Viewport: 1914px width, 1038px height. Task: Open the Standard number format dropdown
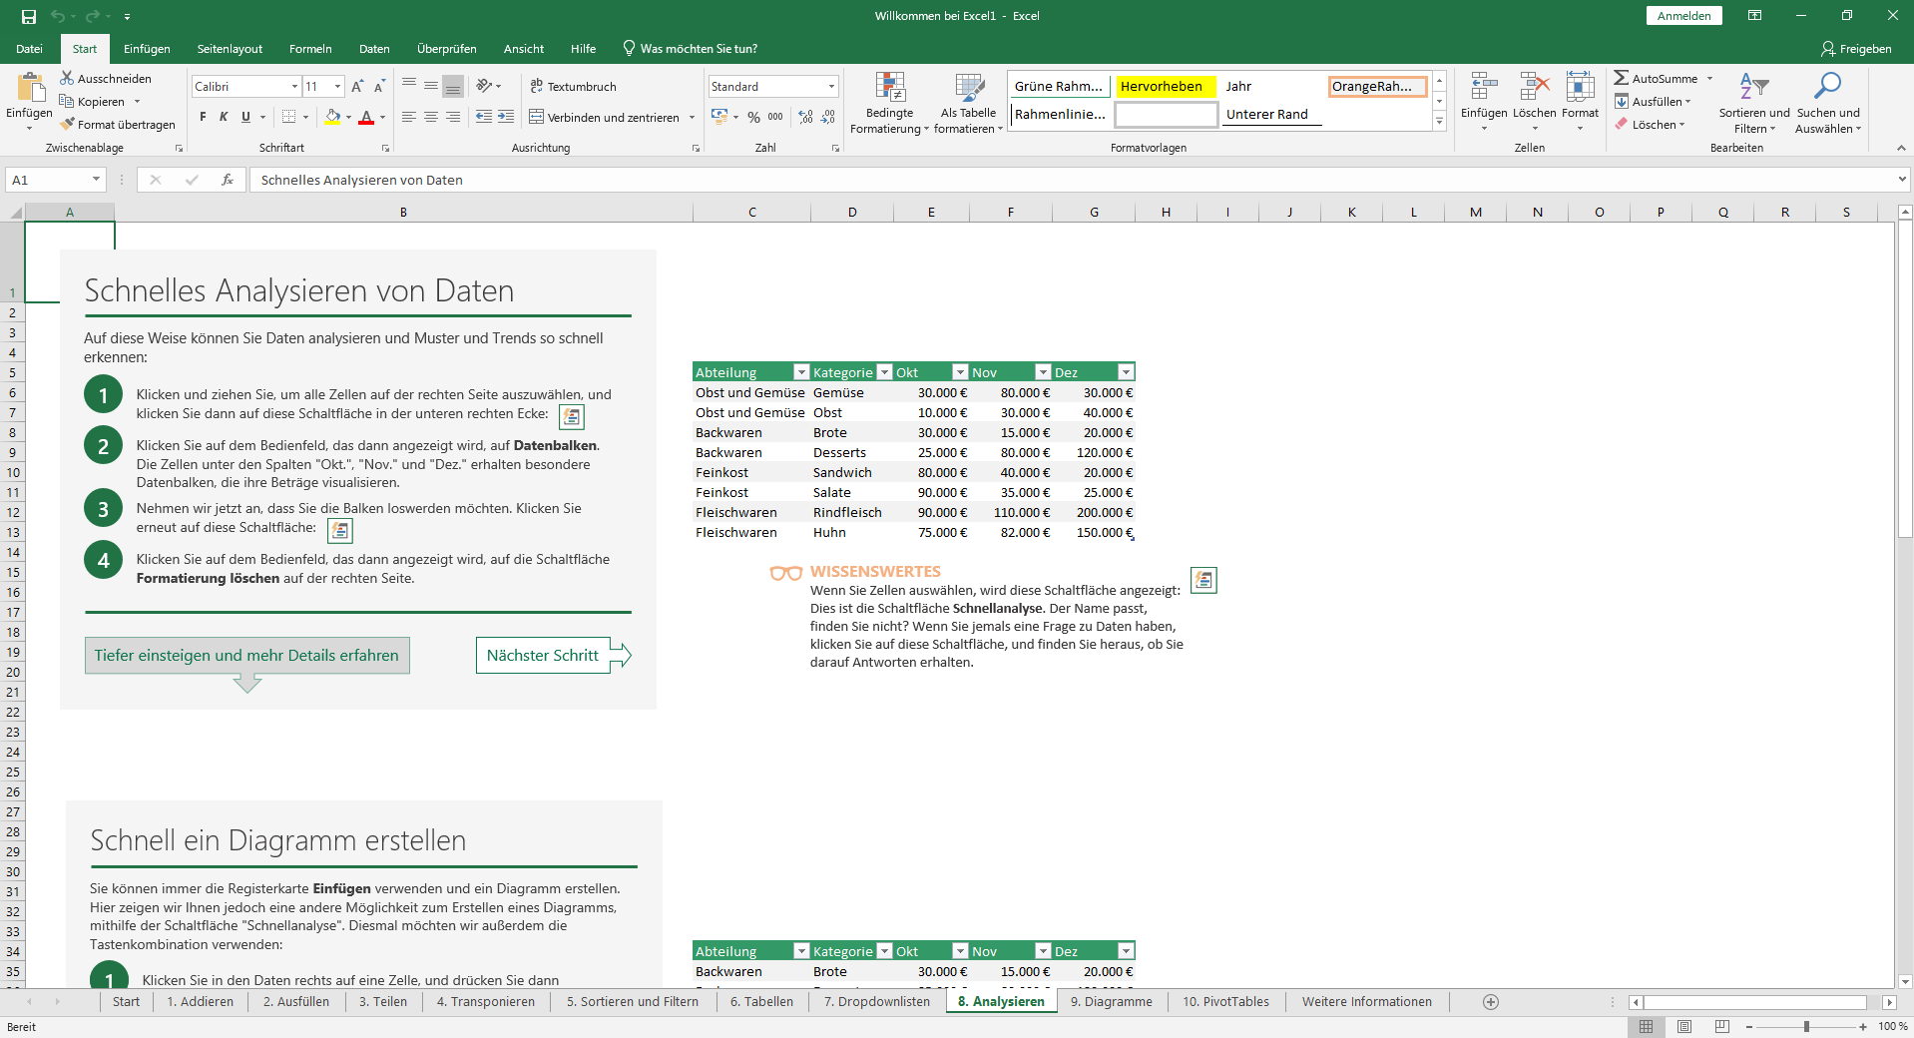830,86
